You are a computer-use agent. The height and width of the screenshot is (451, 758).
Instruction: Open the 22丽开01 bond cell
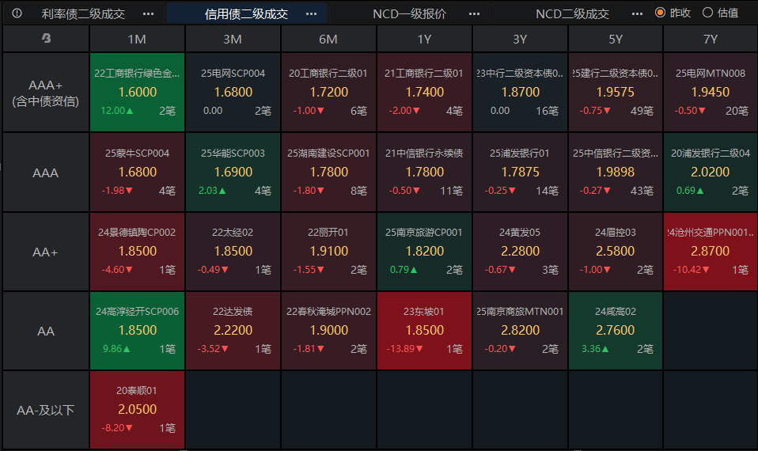point(328,252)
